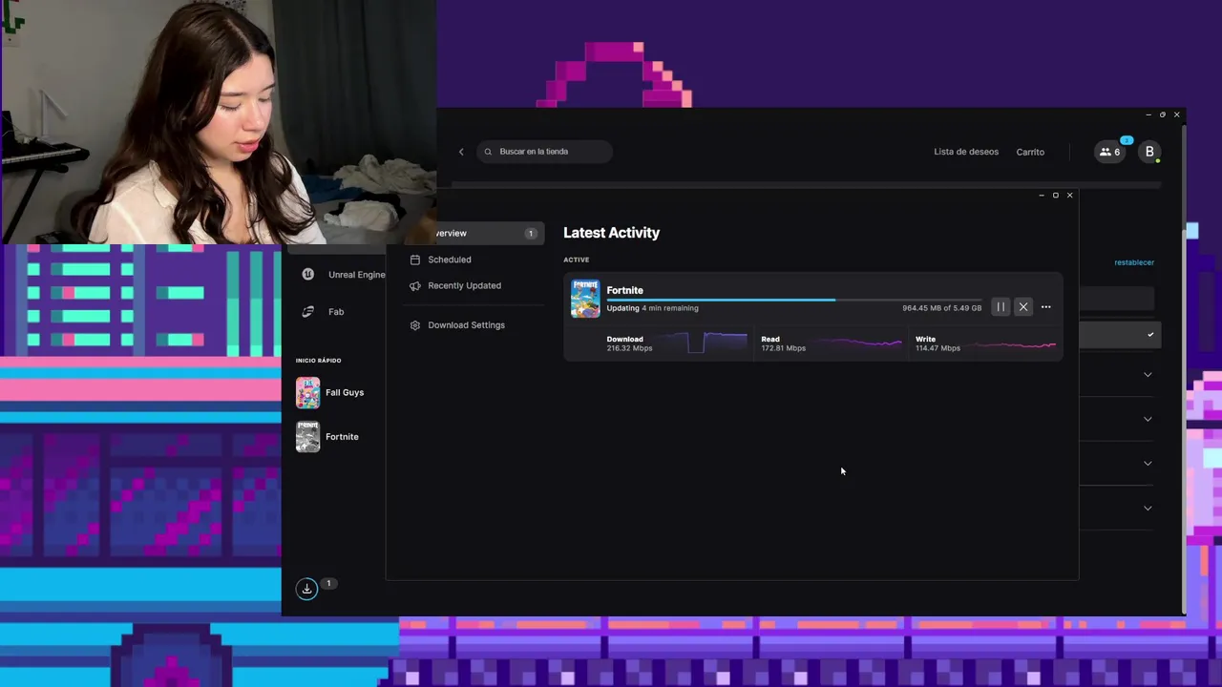Select 'Fab' in launcher sidebar

(336, 312)
